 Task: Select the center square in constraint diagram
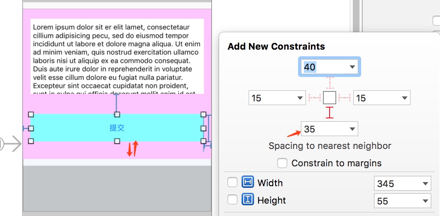coord(330,98)
